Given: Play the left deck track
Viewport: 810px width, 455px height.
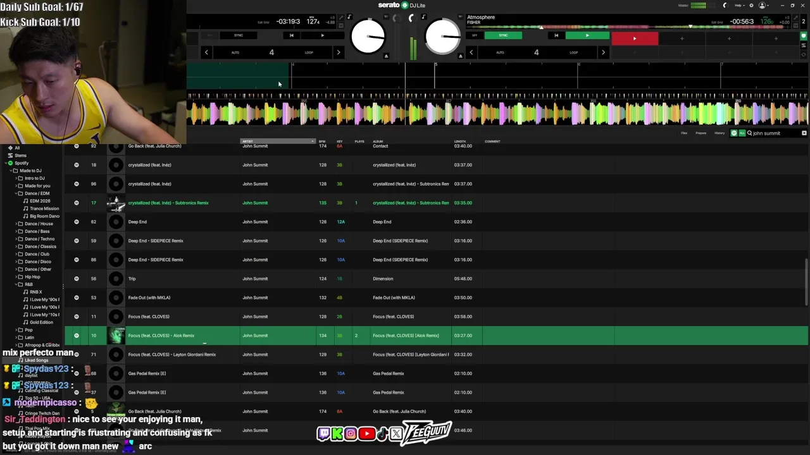Looking at the screenshot, I should point(322,35).
